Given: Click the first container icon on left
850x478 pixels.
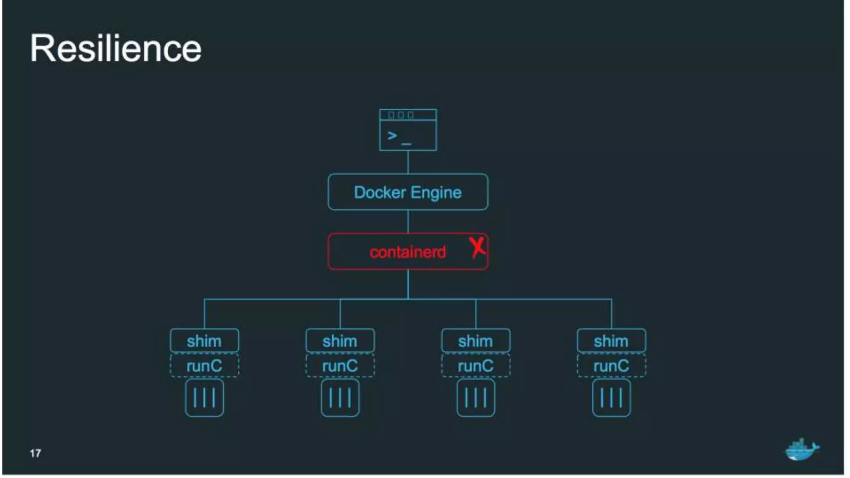Looking at the screenshot, I should tap(204, 398).
